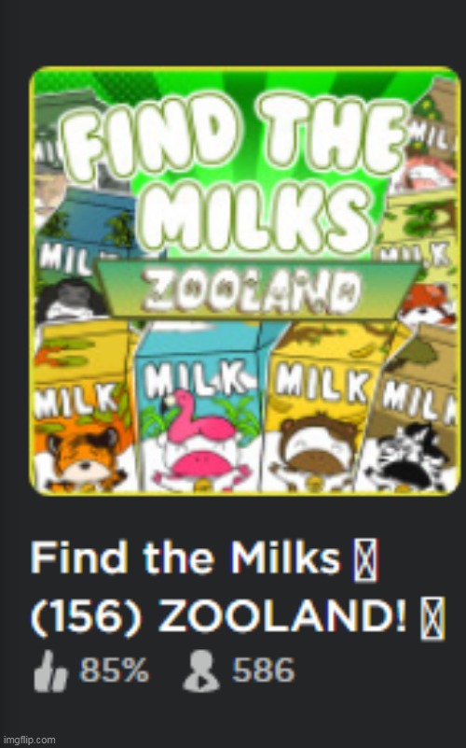This screenshot has width=466, height=748.
Task: Click the thumbs-up rating icon
Action: click(x=50, y=671)
